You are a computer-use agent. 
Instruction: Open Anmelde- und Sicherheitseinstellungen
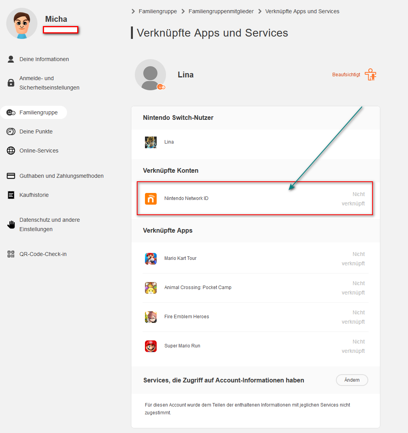tap(49, 83)
